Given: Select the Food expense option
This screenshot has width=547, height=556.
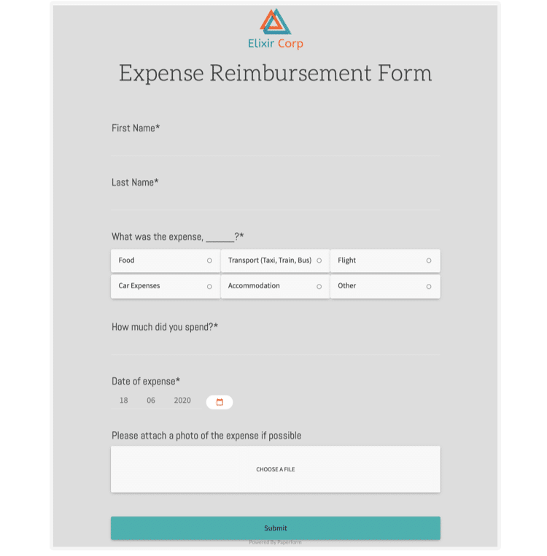Looking at the screenshot, I should [166, 260].
